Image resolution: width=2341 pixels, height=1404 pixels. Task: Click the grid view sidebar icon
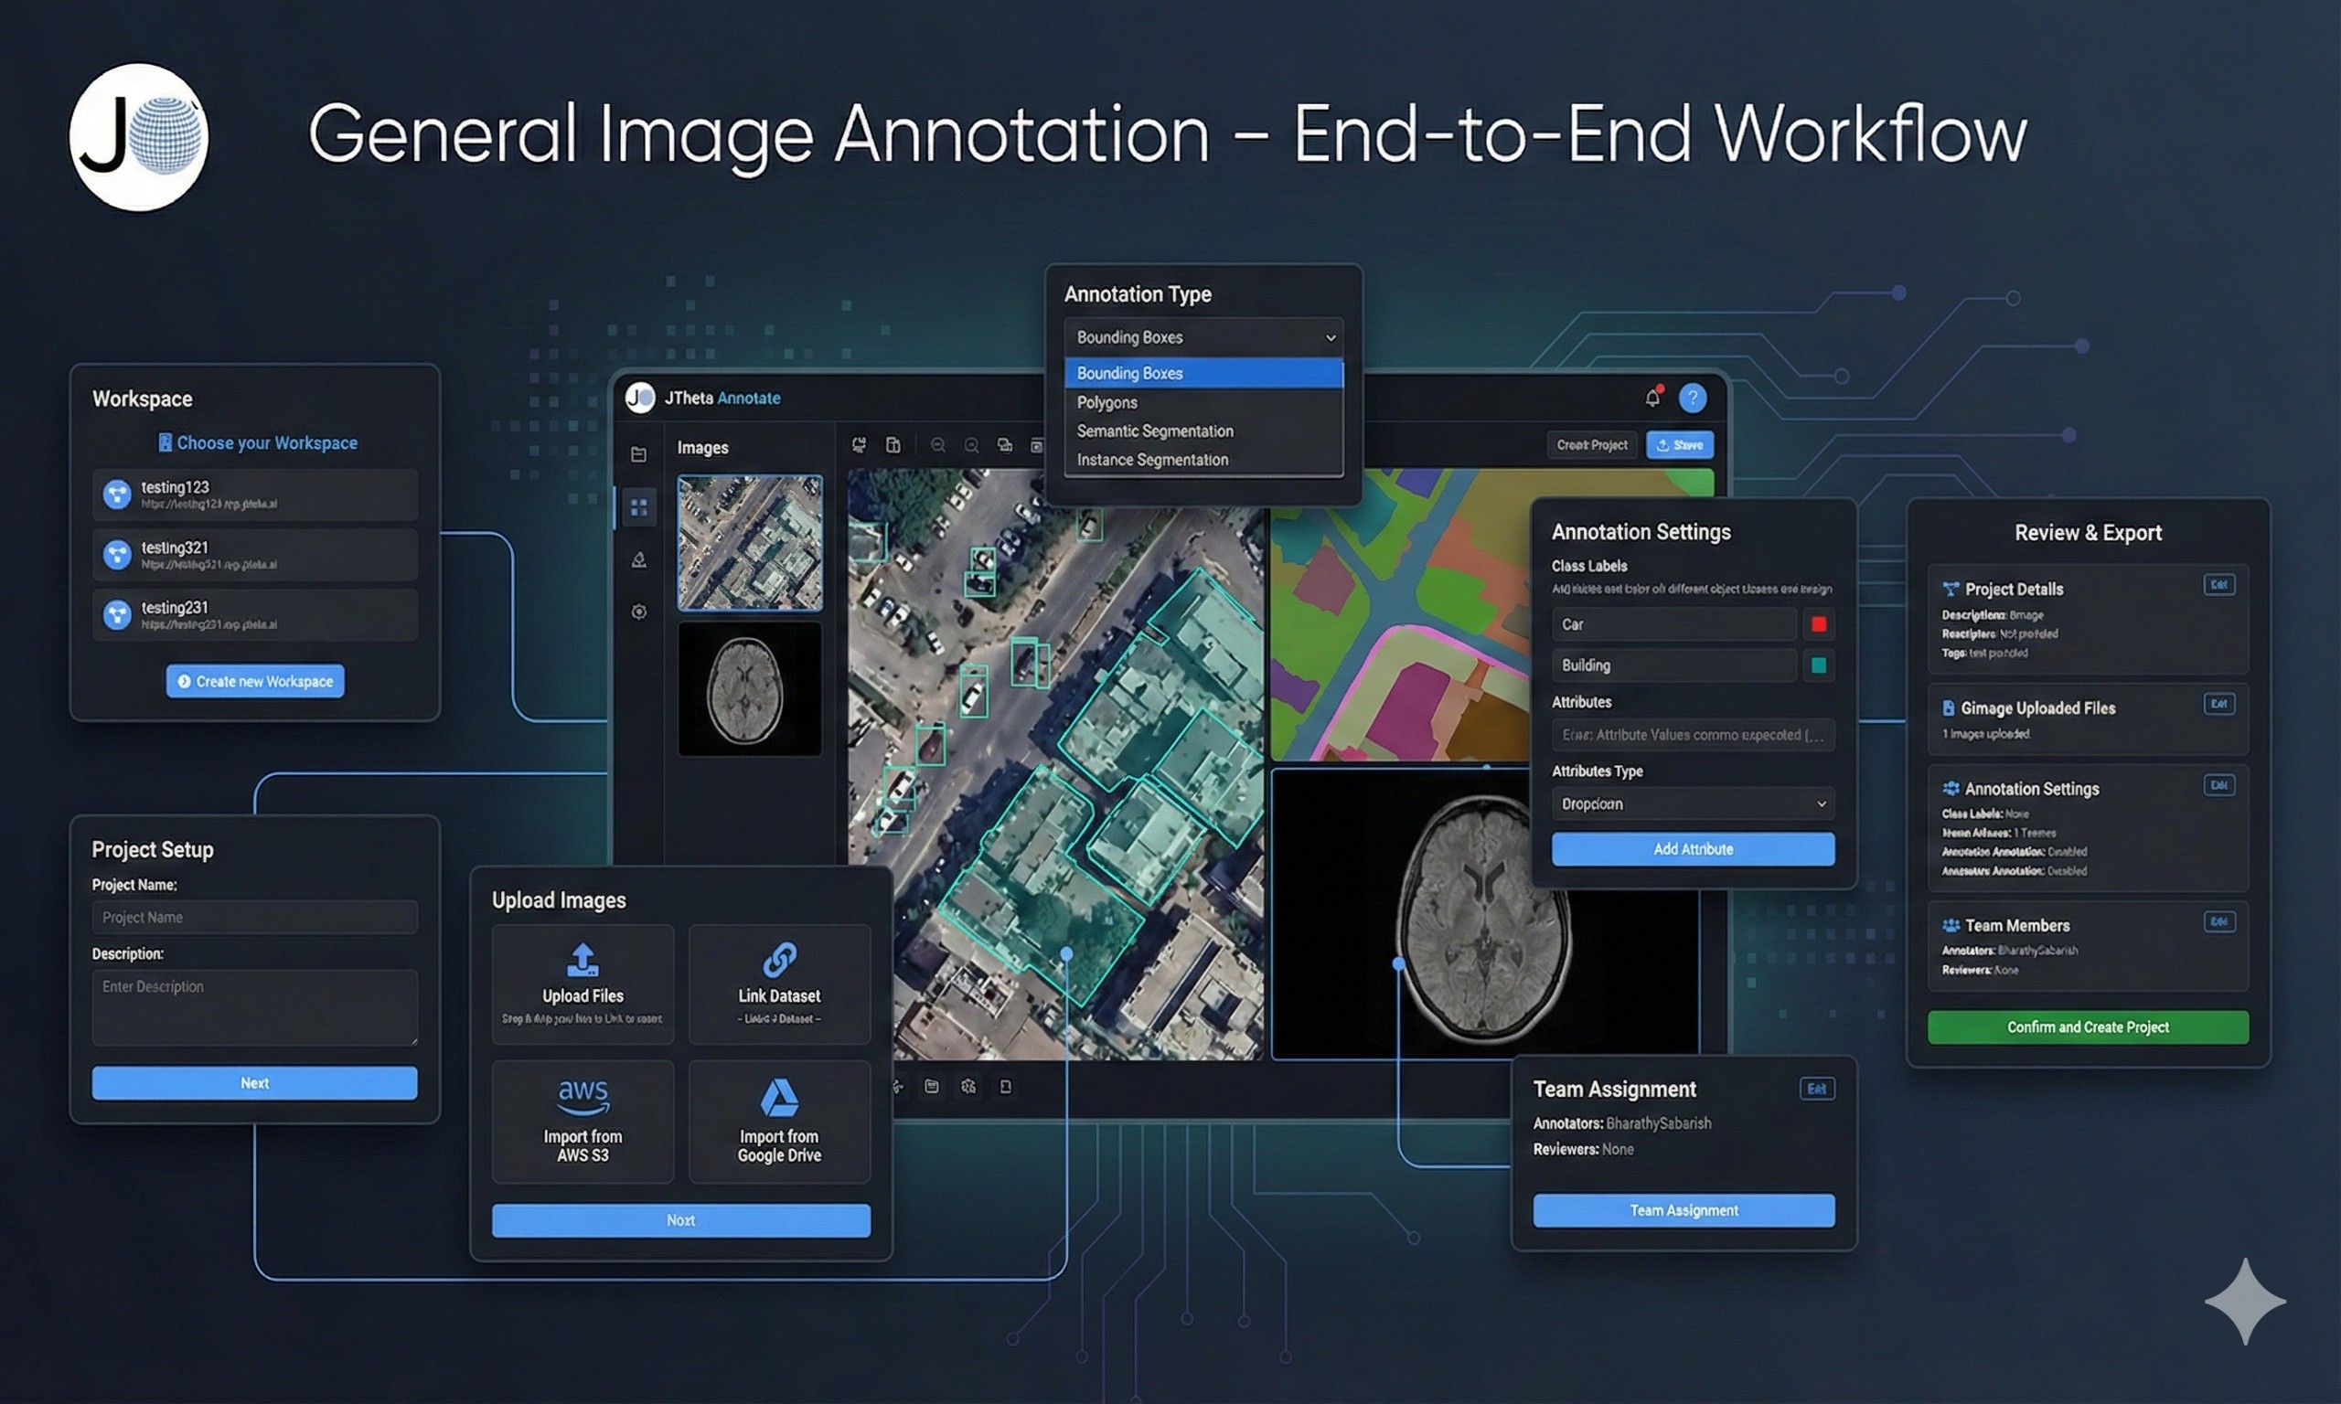638,506
